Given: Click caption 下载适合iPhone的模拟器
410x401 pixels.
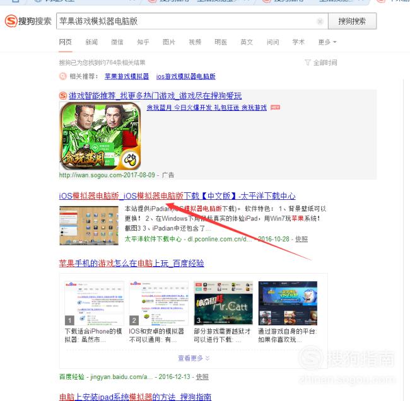Looking at the screenshot, I should click(x=93, y=335).
